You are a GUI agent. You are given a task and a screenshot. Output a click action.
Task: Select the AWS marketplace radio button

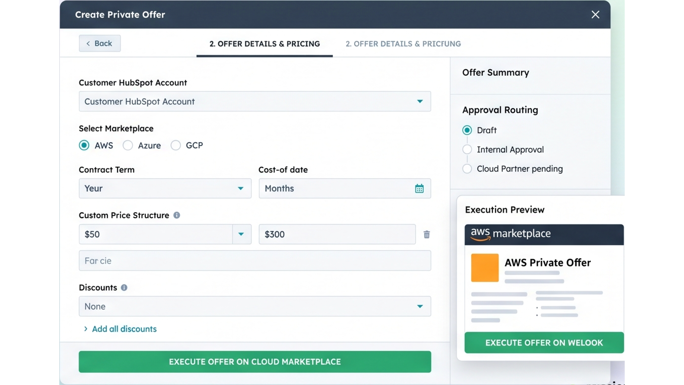click(x=84, y=145)
